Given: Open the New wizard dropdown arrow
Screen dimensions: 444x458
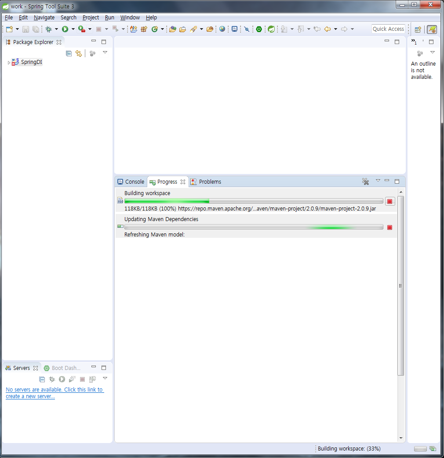Looking at the screenshot, I should (17, 29).
